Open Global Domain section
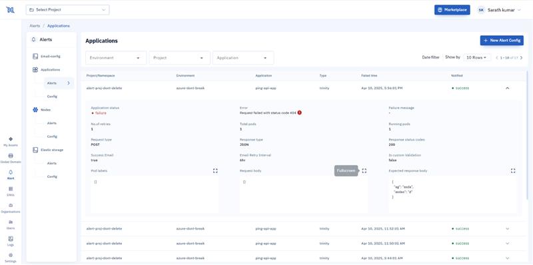This screenshot has height=265, width=533. coord(11,158)
